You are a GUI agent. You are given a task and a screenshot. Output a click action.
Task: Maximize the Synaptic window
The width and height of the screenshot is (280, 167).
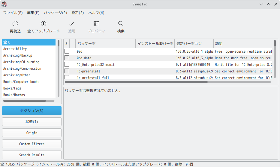[269, 4]
